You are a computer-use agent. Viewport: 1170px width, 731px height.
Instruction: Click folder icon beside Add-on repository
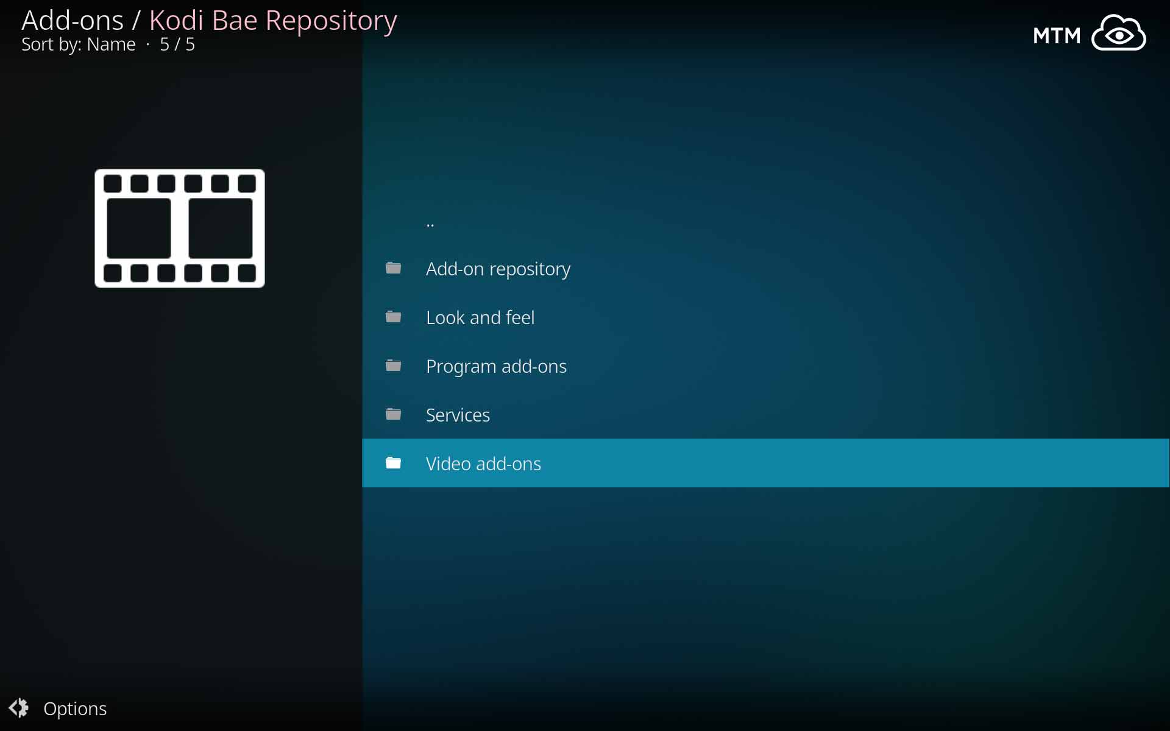coord(394,268)
